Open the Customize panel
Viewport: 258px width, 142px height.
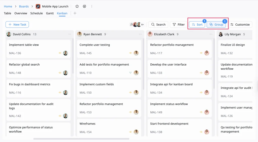240,25
